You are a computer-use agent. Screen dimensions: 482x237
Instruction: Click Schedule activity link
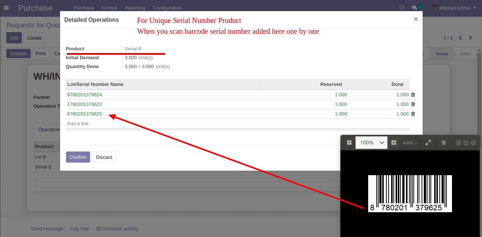click(x=117, y=229)
